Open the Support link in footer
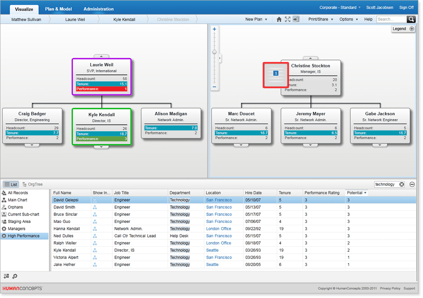The height and width of the screenshot is (298, 423). 409,288
